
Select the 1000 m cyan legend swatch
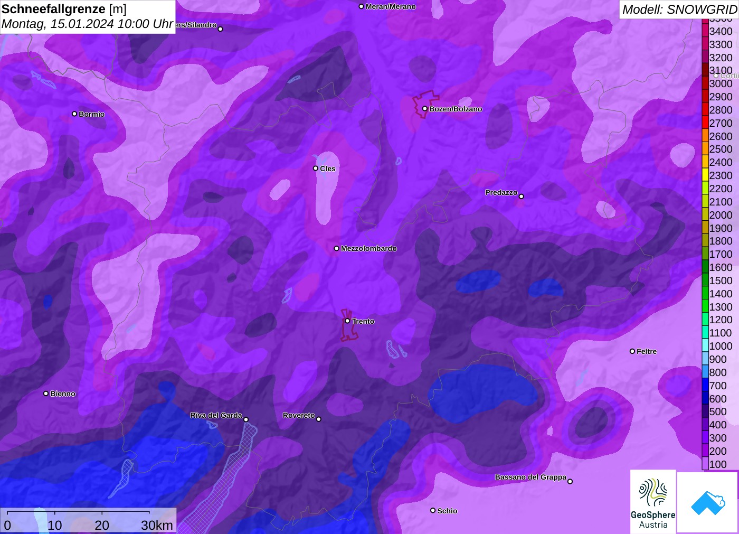(x=705, y=346)
